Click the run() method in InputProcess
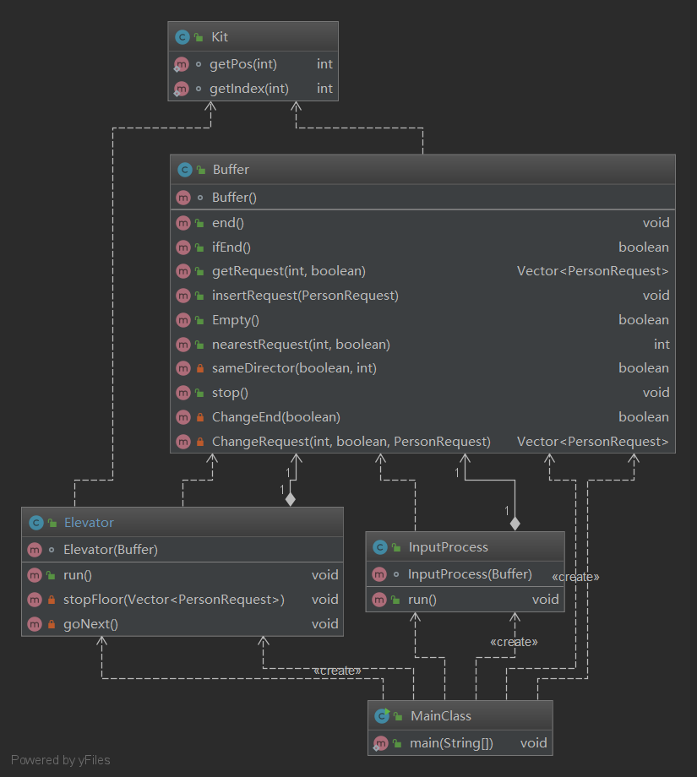 coord(422,600)
